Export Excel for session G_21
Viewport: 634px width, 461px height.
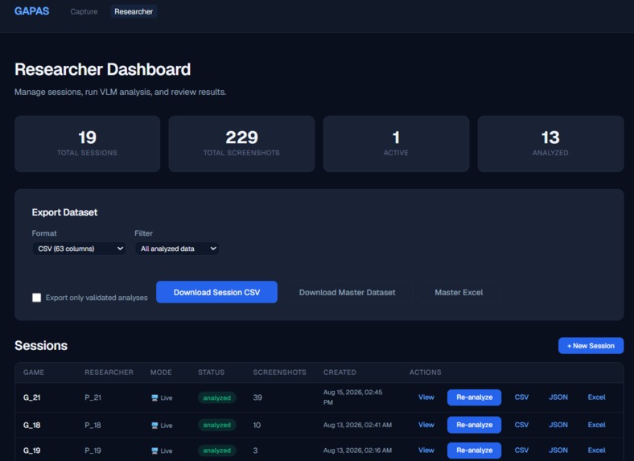click(x=596, y=397)
